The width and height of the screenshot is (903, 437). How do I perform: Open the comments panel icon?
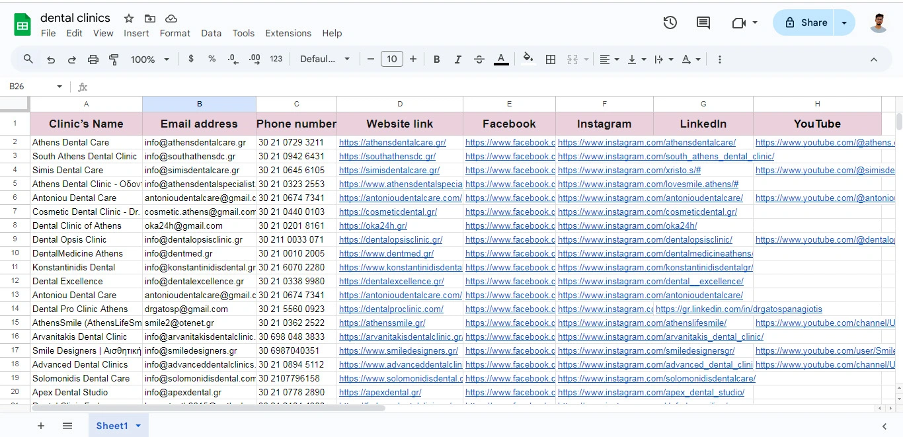coord(703,22)
